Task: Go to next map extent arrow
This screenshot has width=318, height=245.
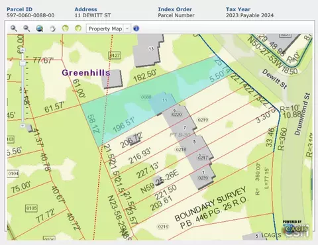Action: tap(78, 28)
